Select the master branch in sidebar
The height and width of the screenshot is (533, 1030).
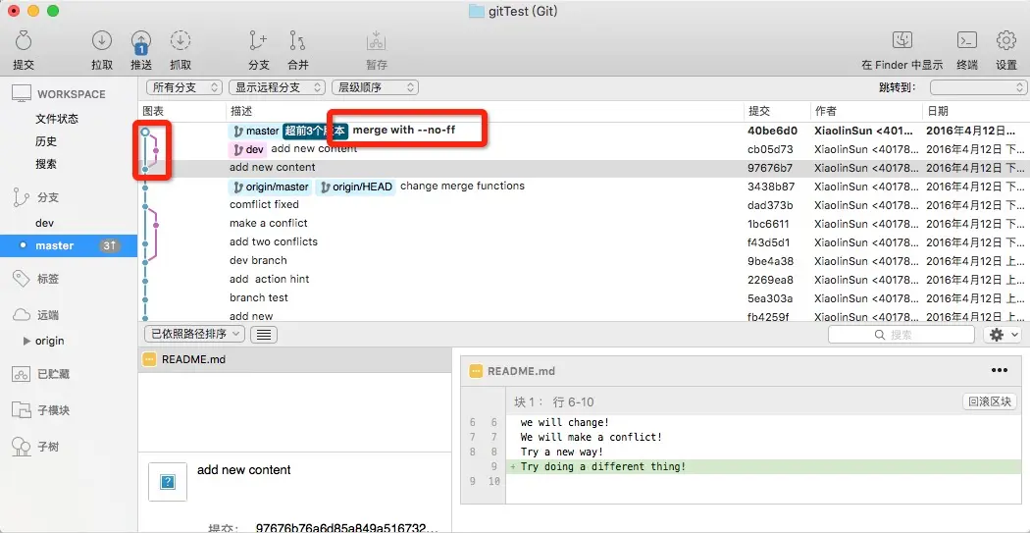(x=69, y=245)
